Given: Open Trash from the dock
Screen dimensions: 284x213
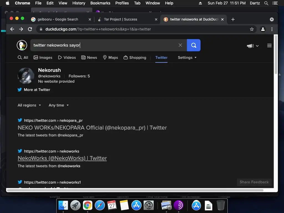Looking at the screenshot, I should 220,206.
